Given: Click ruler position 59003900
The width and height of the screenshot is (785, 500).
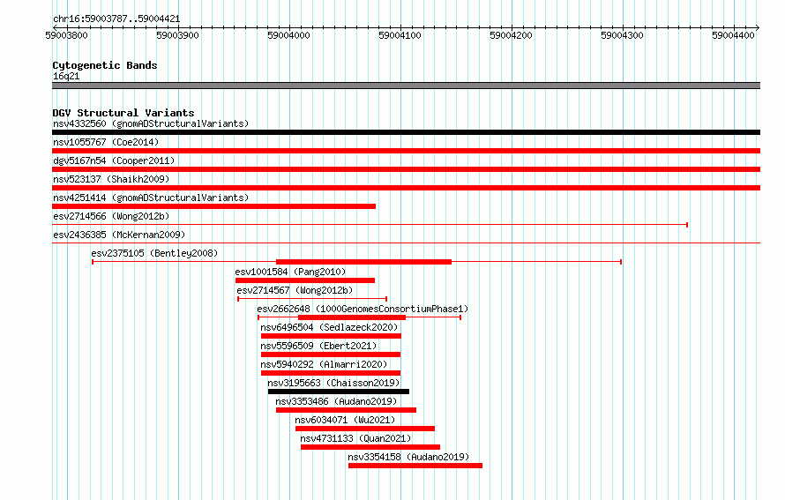Looking at the screenshot, I should tap(177, 35).
